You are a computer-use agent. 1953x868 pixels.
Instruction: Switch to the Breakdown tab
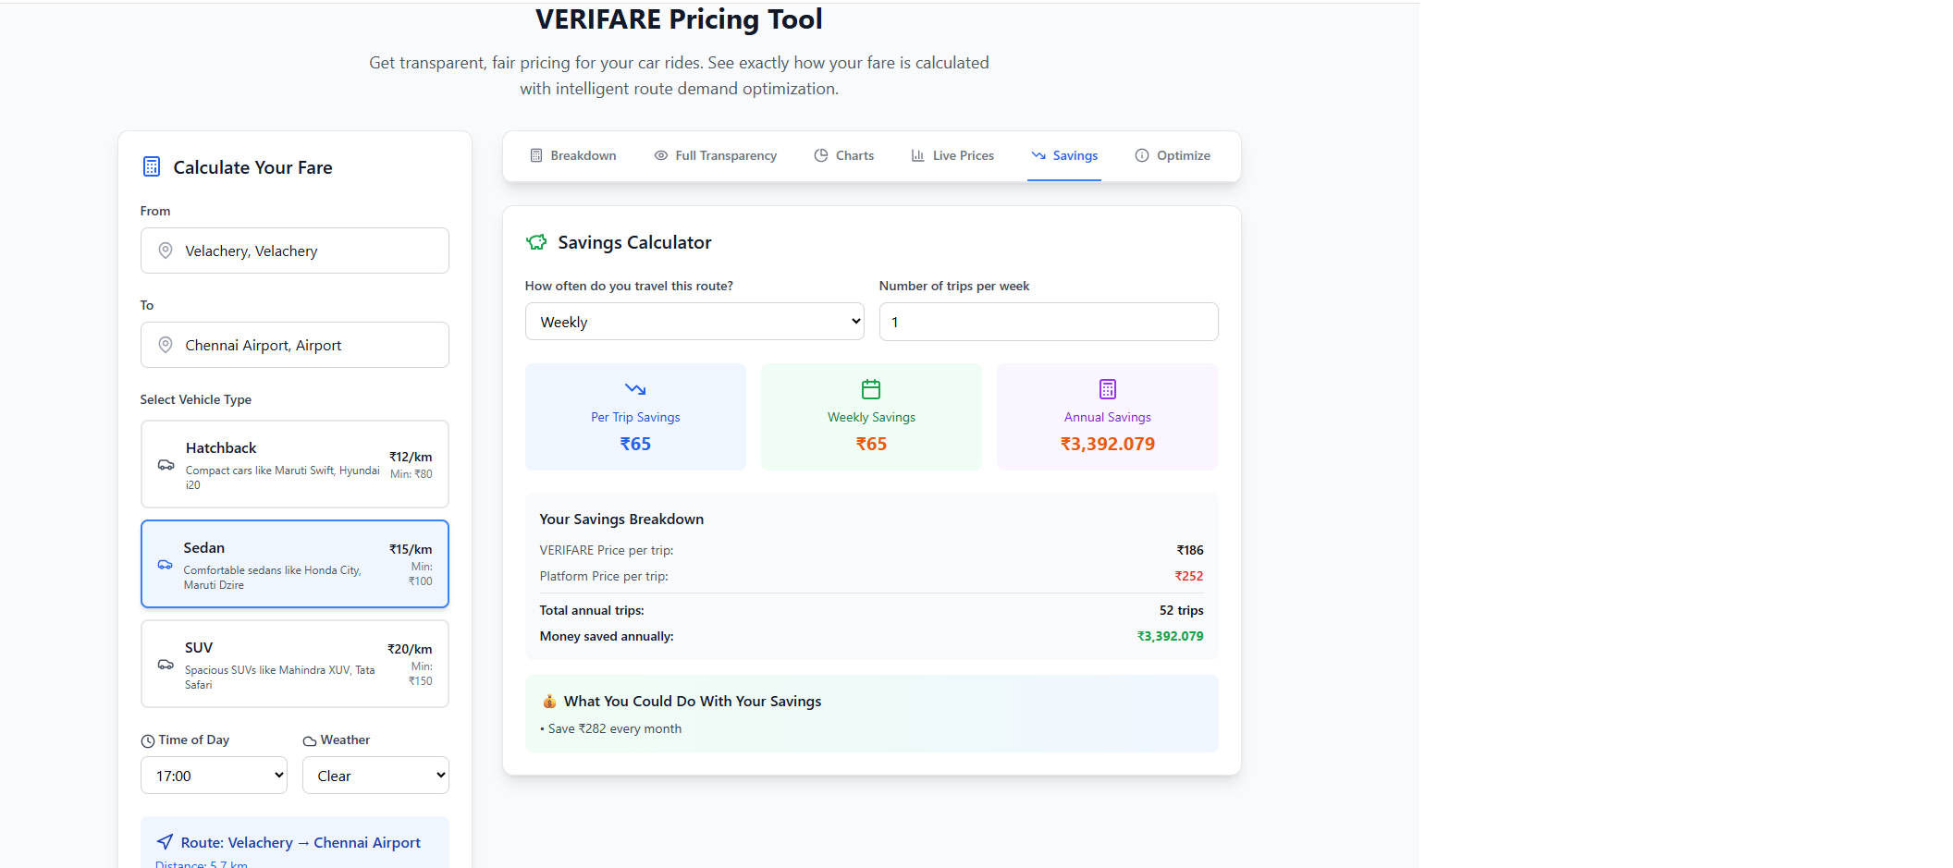(573, 156)
